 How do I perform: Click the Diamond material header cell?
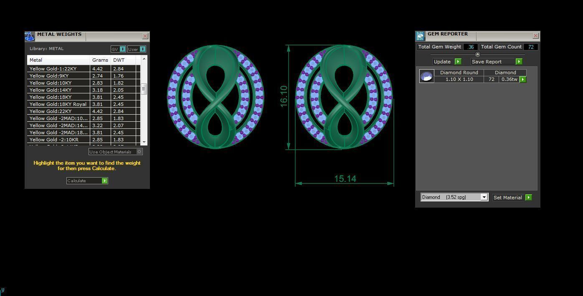pyautogui.click(x=505, y=73)
